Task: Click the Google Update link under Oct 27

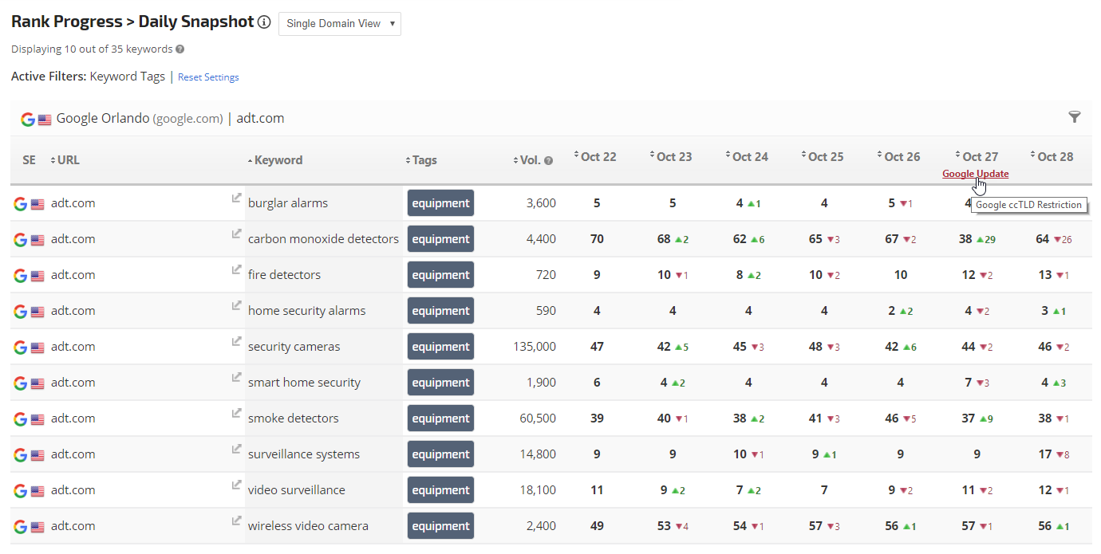Action: tap(975, 174)
